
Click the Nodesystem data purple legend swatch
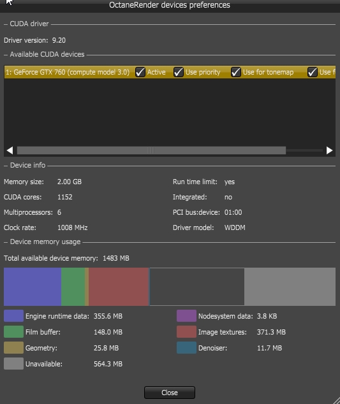click(186, 316)
